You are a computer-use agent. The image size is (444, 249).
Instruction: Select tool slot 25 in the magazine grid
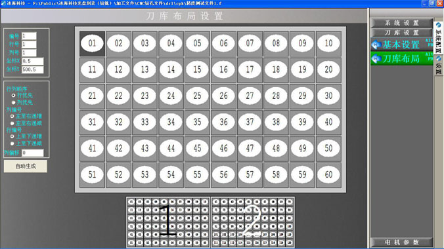tap(197, 96)
